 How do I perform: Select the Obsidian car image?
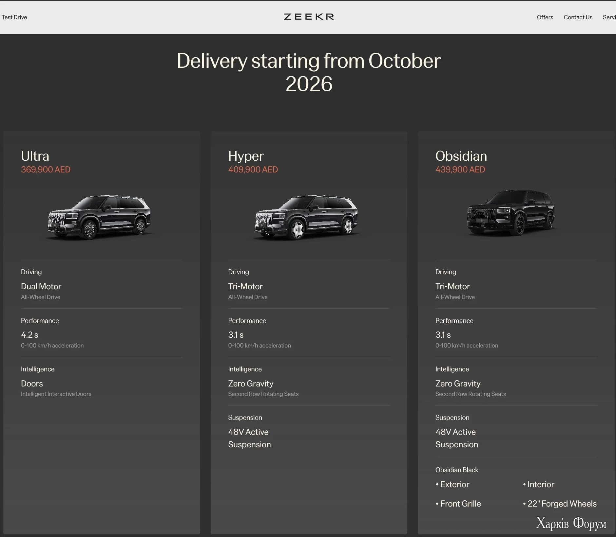click(x=511, y=212)
